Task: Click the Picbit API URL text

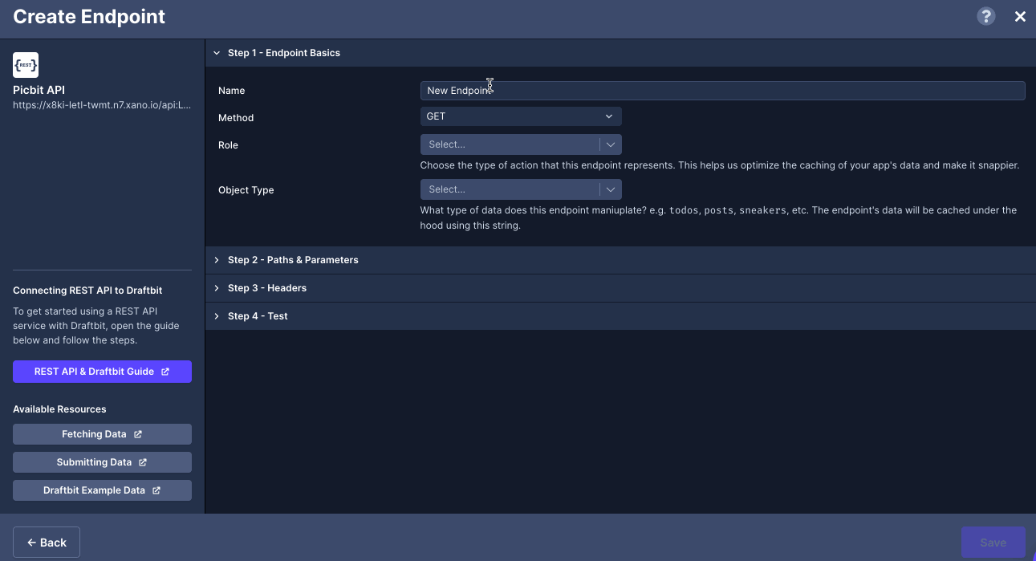Action: pyautogui.click(x=102, y=104)
